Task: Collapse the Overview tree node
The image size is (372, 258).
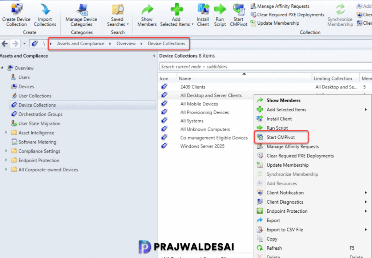Action: click(x=2, y=68)
